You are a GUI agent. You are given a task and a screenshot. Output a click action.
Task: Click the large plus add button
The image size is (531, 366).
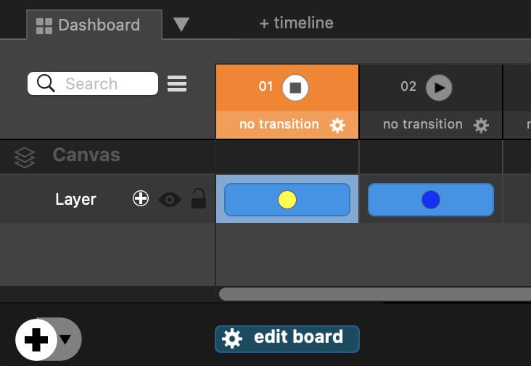[x=36, y=339]
